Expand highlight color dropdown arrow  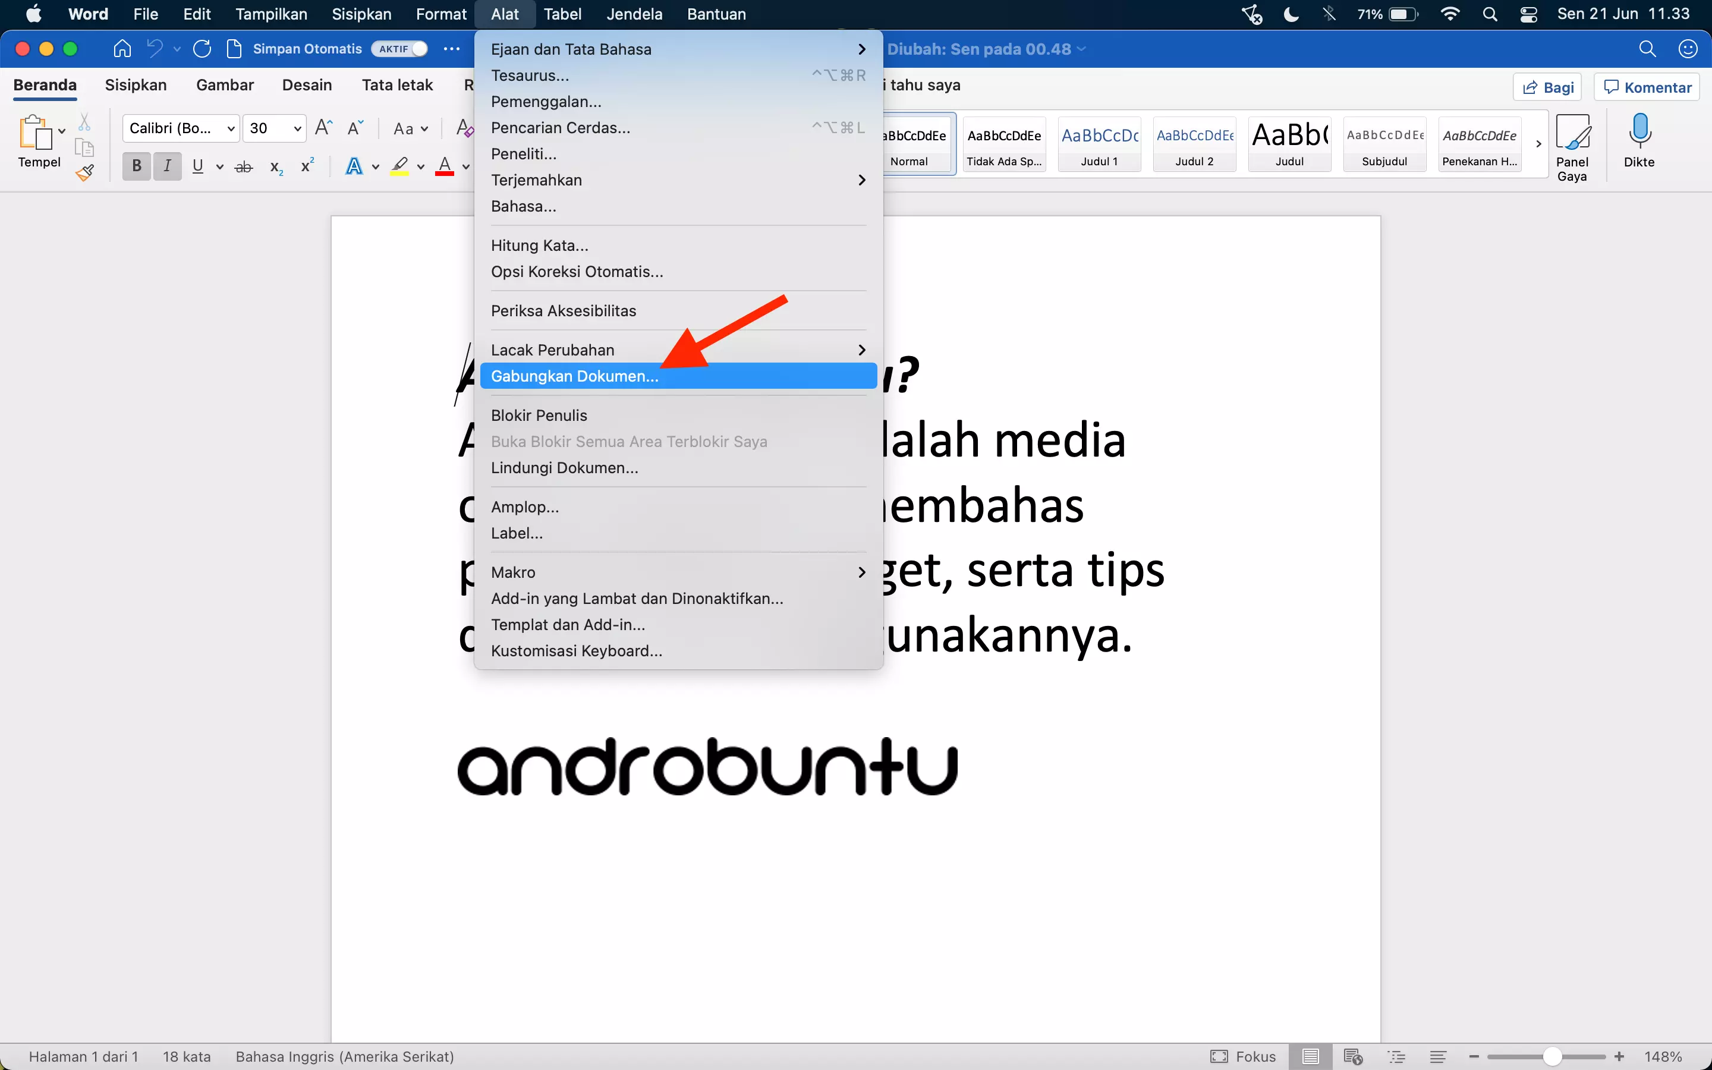click(x=421, y=167)
